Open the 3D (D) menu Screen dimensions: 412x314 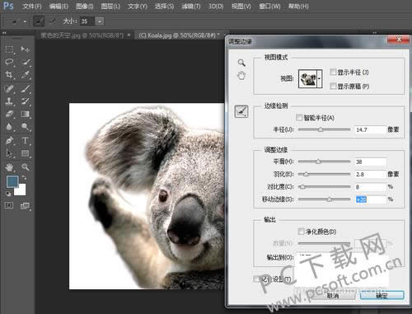216,6
